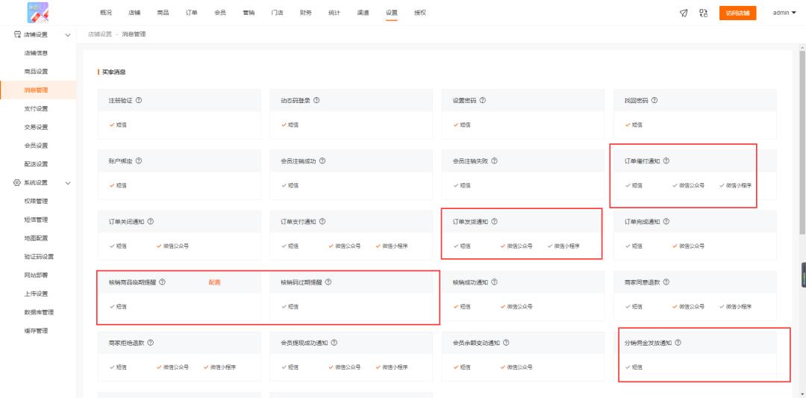Click help icon beside 动态码登录
The width and height of the screenshot is (806, 398).
pyautogui.click(x=316, y=100)
